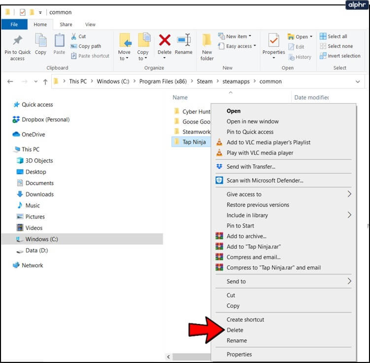Switch to the Share ribbon tab
Image resolution: width=370 pixels, height=363 pixels.
coord(66,25)
